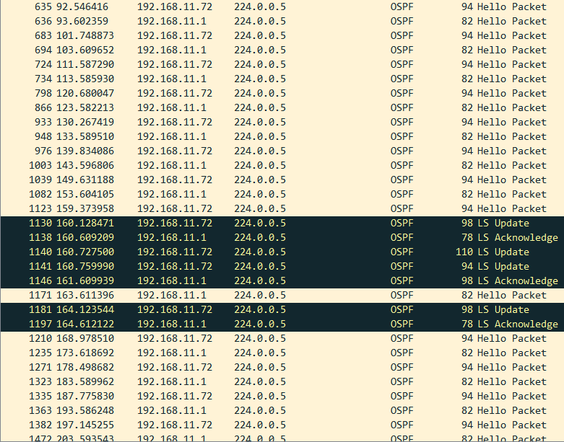
Task: Select packet 866 at time 123.582213
Action: click(282, 107)
